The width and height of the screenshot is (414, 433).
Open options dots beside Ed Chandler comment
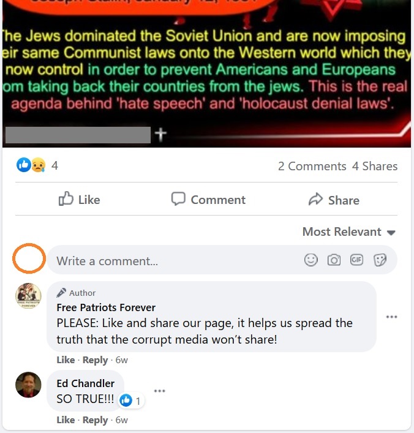pos(159,391)
